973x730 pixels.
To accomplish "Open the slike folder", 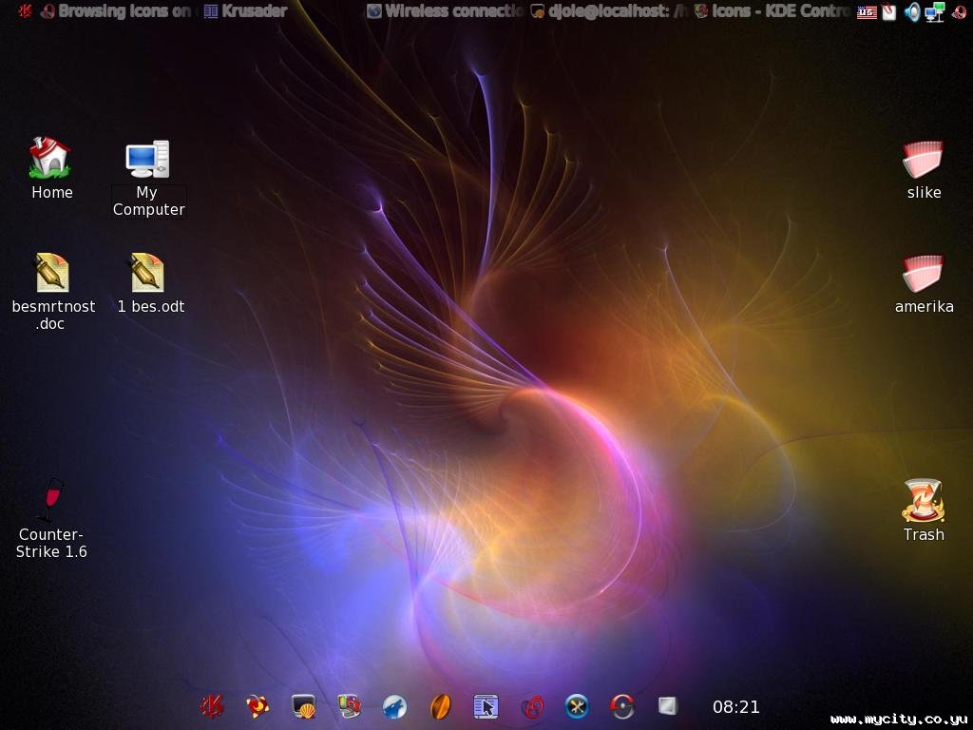I will (923, 160).
